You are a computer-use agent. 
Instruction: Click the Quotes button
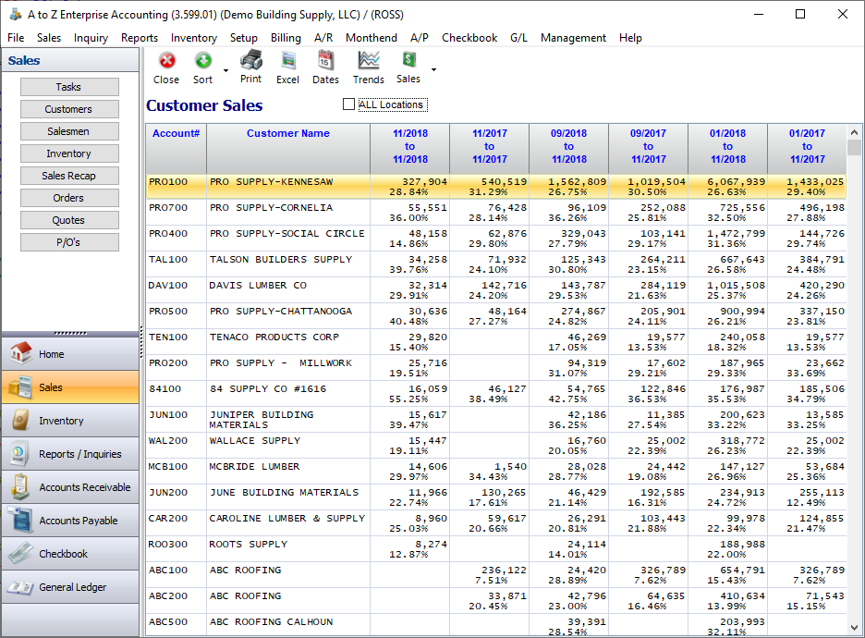click(69, 220)
